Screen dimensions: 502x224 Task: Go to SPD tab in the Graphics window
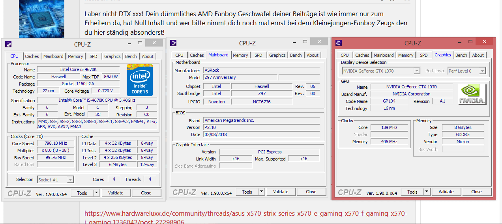click(x=424, y=55)
